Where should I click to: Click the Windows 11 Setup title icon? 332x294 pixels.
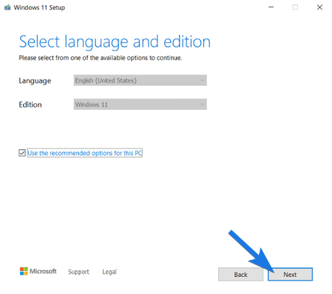click(7, 7)
